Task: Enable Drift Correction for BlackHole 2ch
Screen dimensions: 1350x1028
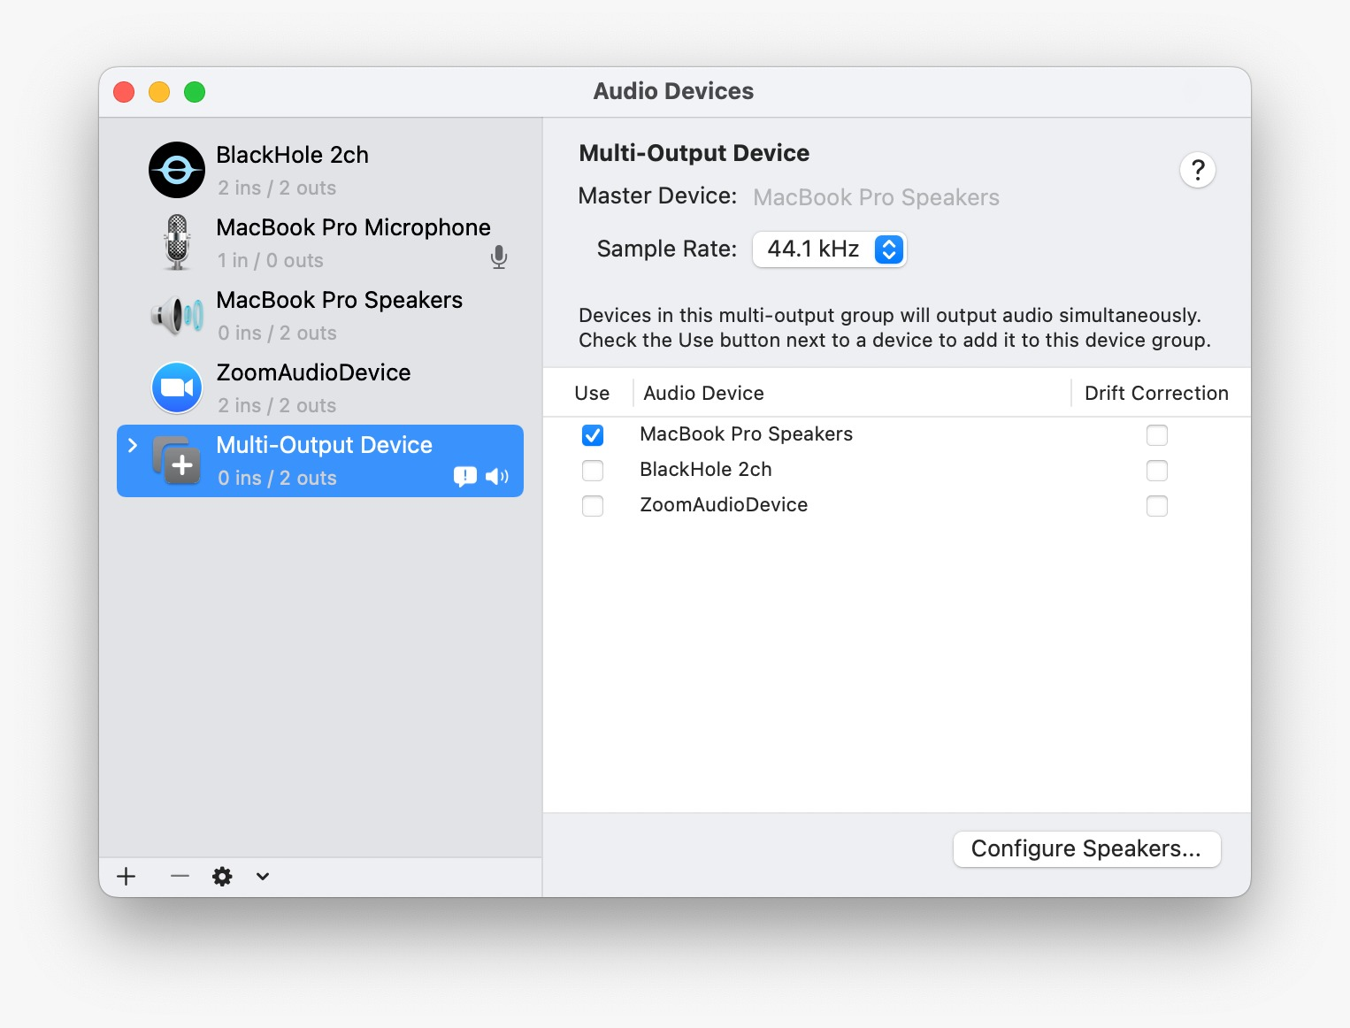Action: [1157, 471]
